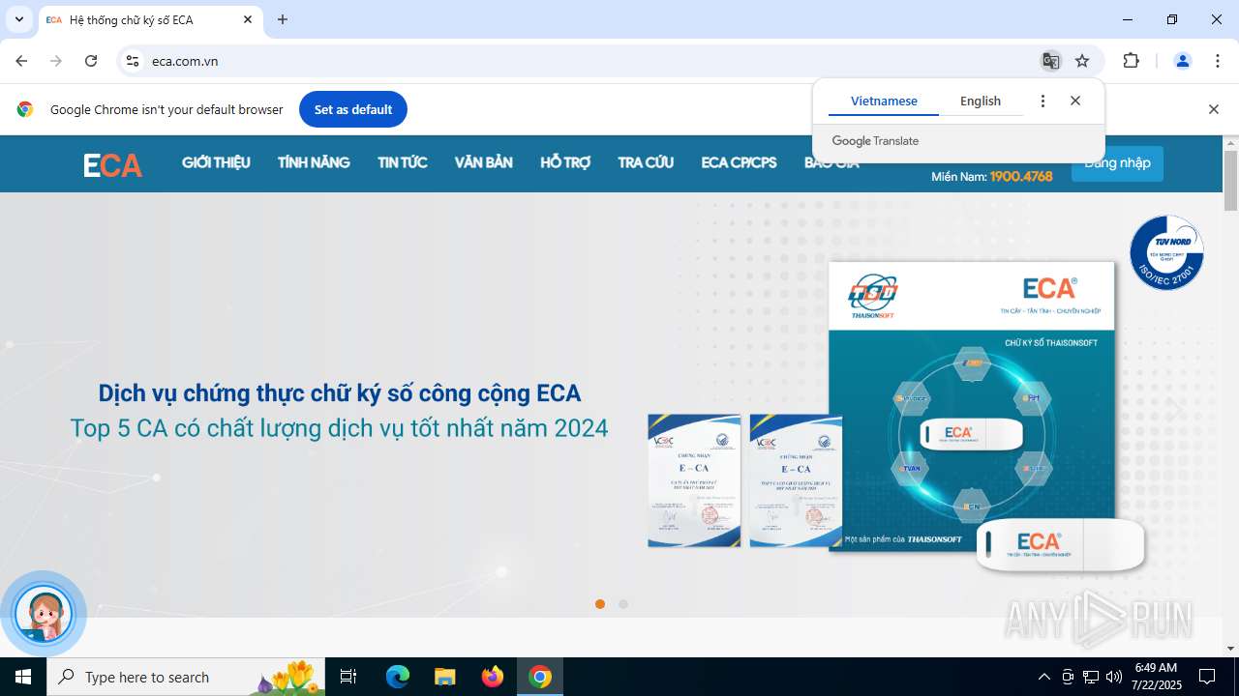The width and height of the screenshot is (1239, 696).
Task: Open Chrome three-dot menu
Action: click(1218, 61)
